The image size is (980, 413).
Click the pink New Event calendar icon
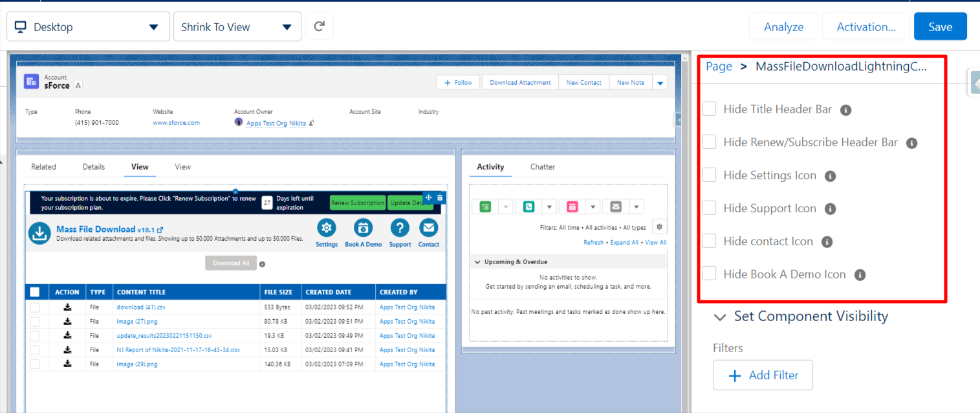pyautogui.click(x=572, y=206)
